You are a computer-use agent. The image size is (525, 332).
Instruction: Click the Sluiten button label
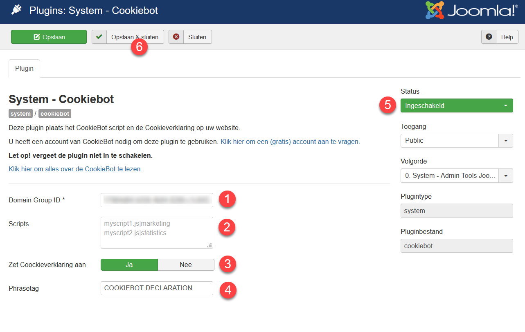[x=197, y=37]
